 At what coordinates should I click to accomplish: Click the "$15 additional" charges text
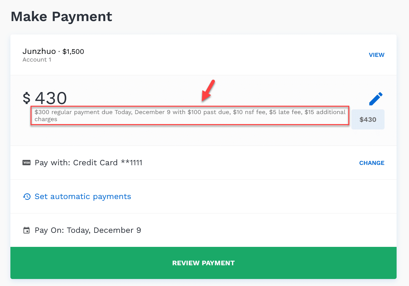click(x=325, y=112)
